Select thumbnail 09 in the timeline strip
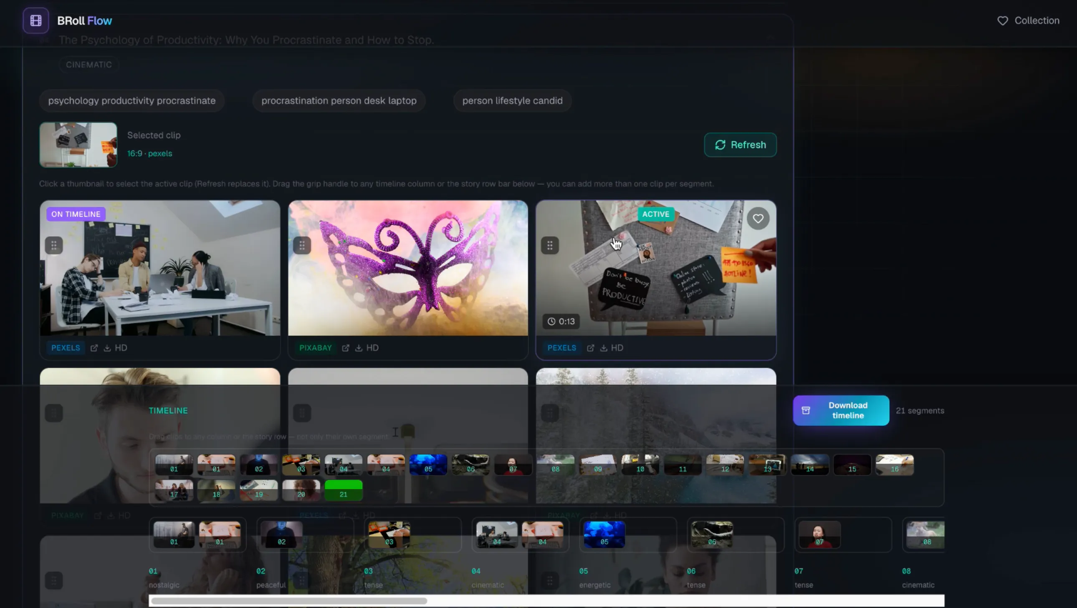1077x608 pixels. coord(598,465)
